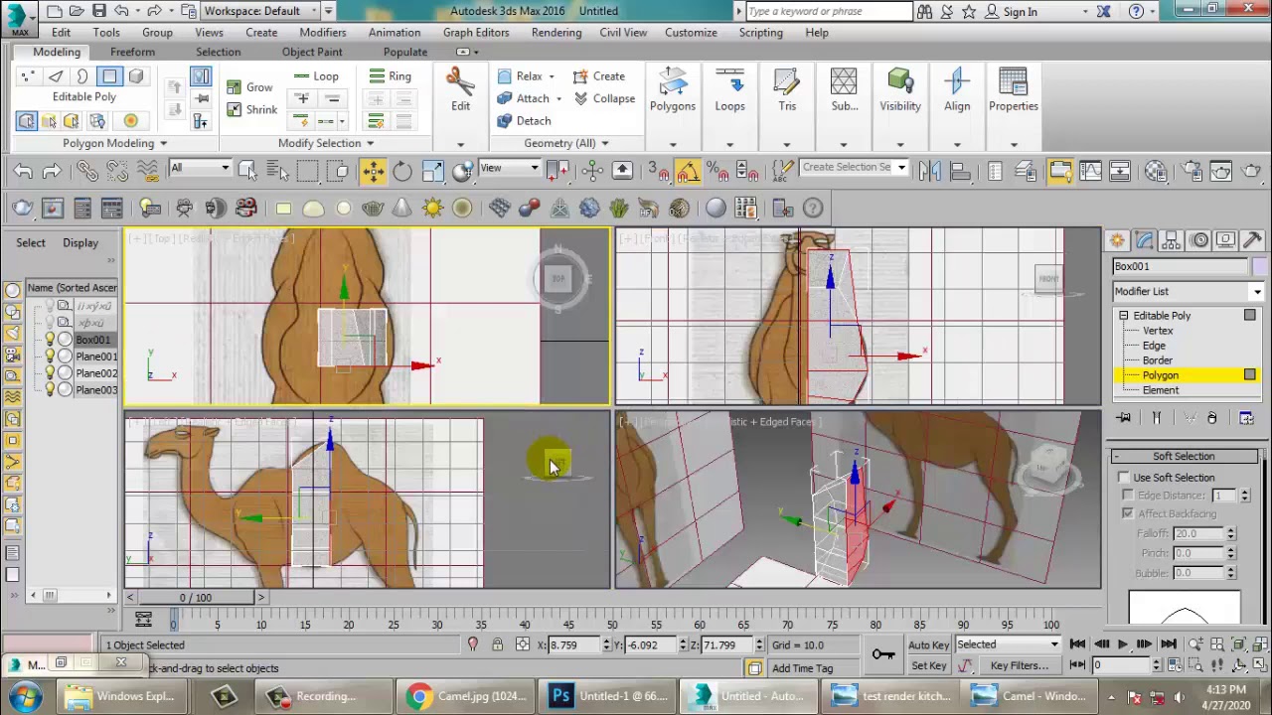Enable Use Soft Selection checkbox
This screenshot has height=715, width=1272.
click(x=1124, y=478)
